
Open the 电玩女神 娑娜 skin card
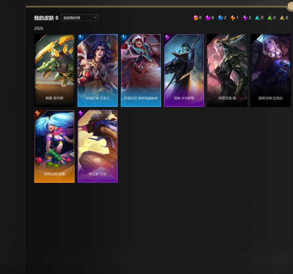[x=54, y=146]
